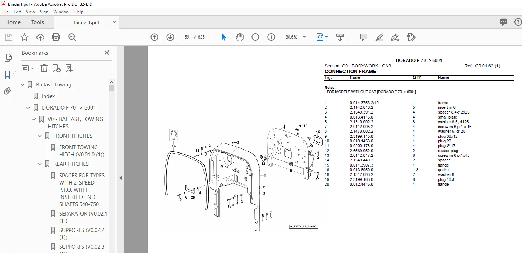Open the fit page options arrow
This screenshot has height=253, width=522.
coord(326,37)
